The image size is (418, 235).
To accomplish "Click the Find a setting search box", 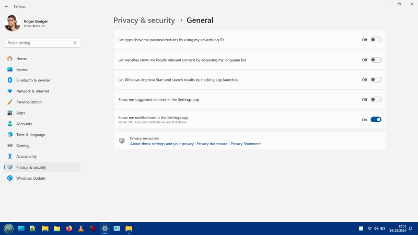I will [x=39, y=43].
